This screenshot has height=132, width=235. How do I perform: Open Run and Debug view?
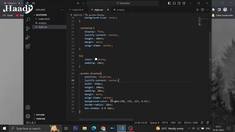click(28, 37)
